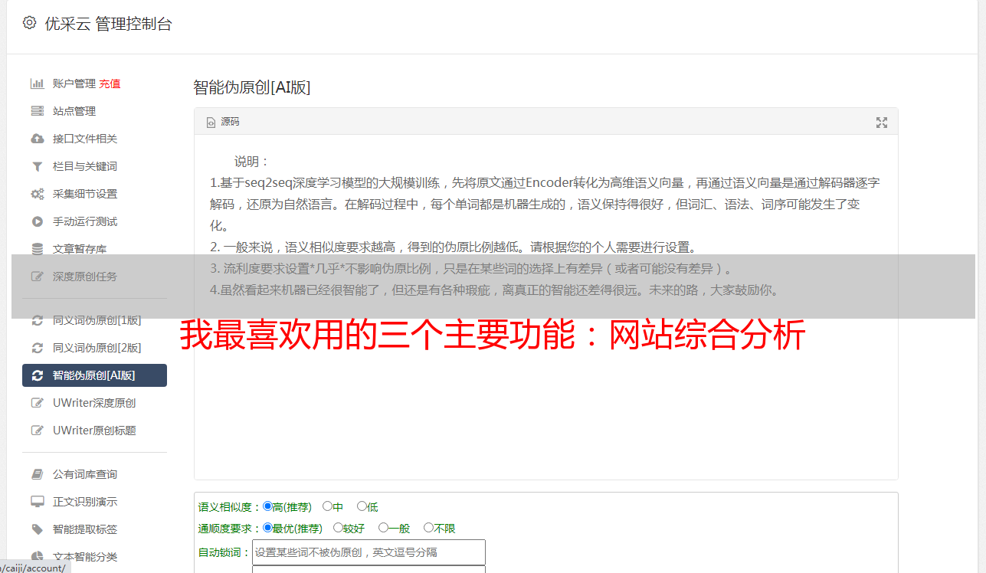Click the filter icon for 栏目与关键词
The image size is (986, 573).
37,166
